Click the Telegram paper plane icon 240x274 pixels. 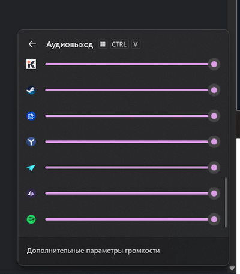click(x=31, y=168)
